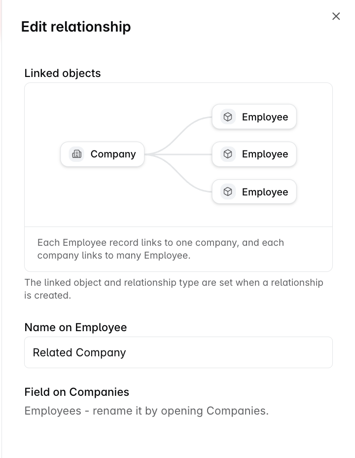
Task: Select the middle Employee node
Action: (x=254, y=154)
